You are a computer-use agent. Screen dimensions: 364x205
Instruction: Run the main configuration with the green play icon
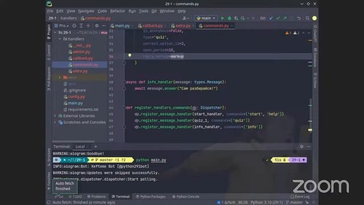(x=222, y=18)
